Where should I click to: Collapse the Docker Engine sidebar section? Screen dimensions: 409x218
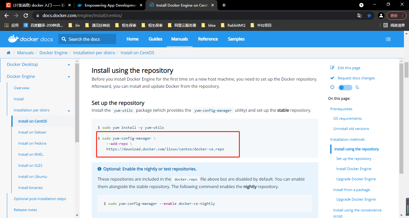click(69, 77)
